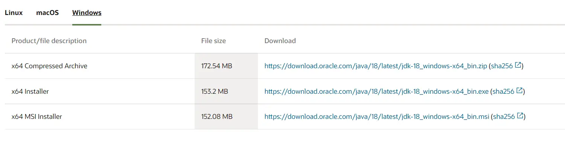This screenshot has height=147, width=565.
Task: Click the File size column header
Action: click(x=213, y=41)
